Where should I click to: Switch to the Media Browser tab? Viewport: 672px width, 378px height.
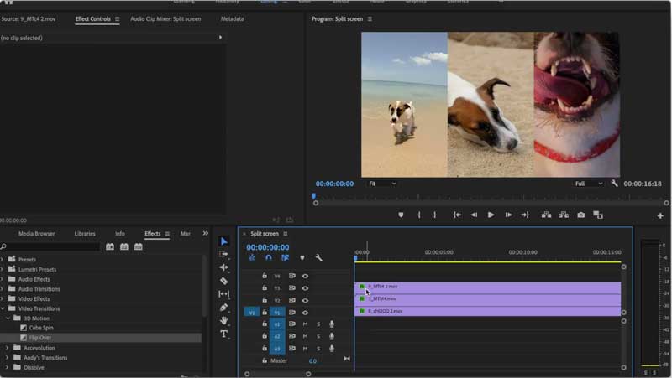pos(36,234)
